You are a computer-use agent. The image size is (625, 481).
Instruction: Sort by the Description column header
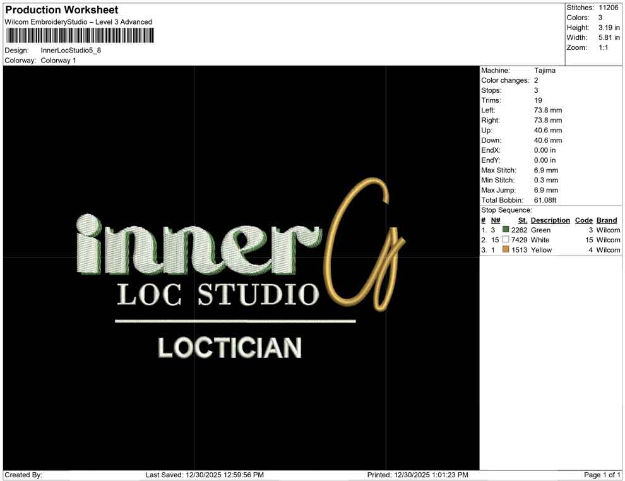pyautogui.click(x=550, y=220)
